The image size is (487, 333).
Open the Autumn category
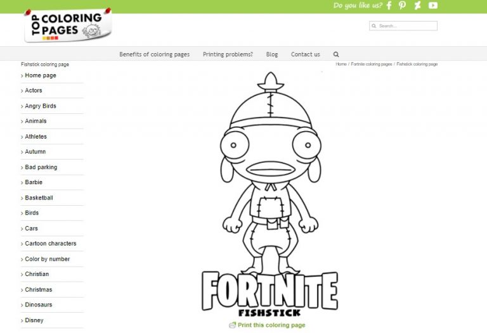pos(35,151)
